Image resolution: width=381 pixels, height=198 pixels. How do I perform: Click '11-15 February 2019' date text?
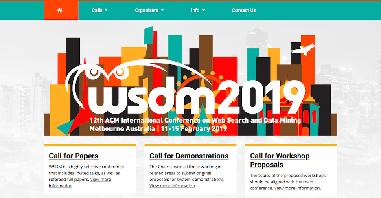click(x=194, y=128)
